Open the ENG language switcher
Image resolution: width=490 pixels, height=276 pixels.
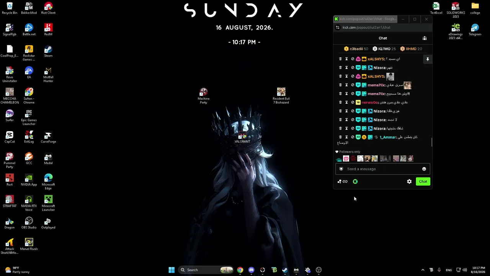click(449, 270)
